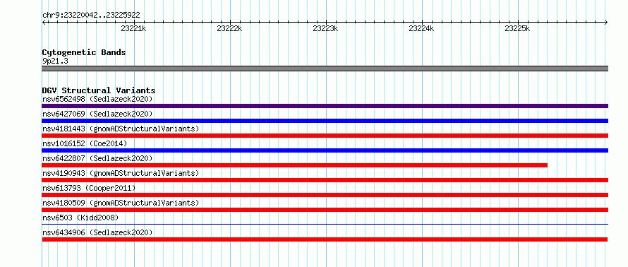
Task: Open variant nsv613793 (Cooper2011) label
Action: point(89,188)
